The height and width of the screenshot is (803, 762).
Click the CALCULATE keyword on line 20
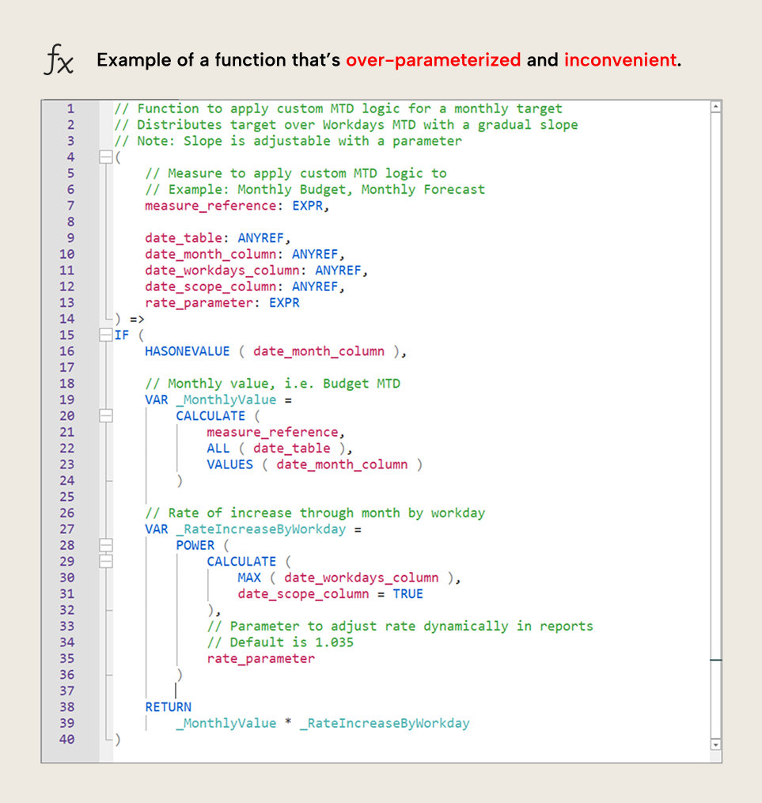click(210, 415)
